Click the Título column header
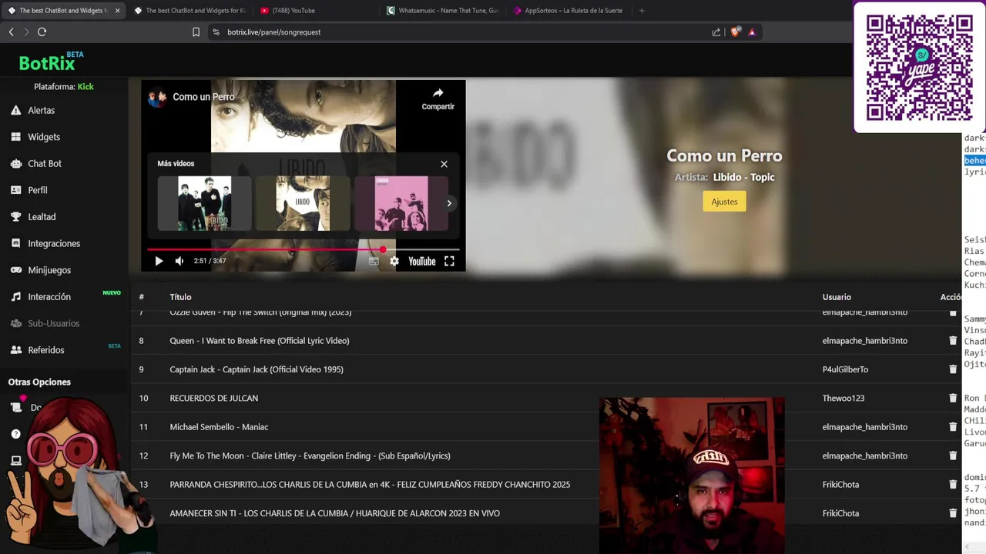This screenshot has height=554, width=986. pyautogui.click(x=180, y=297)
